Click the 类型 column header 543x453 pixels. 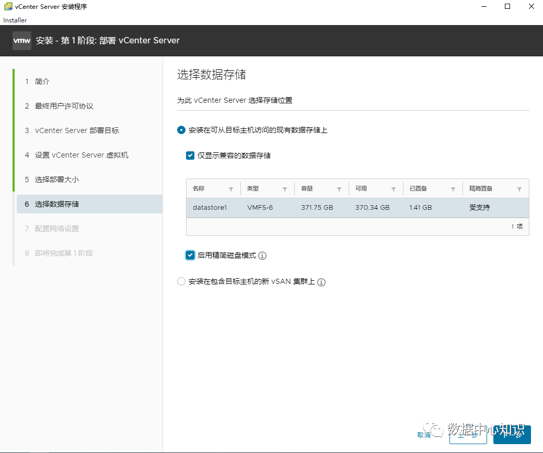pos(253,188)
